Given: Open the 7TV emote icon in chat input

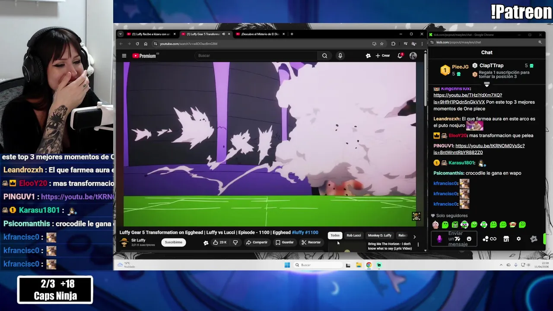Looking at the screenshot, I should coord(458,239).
